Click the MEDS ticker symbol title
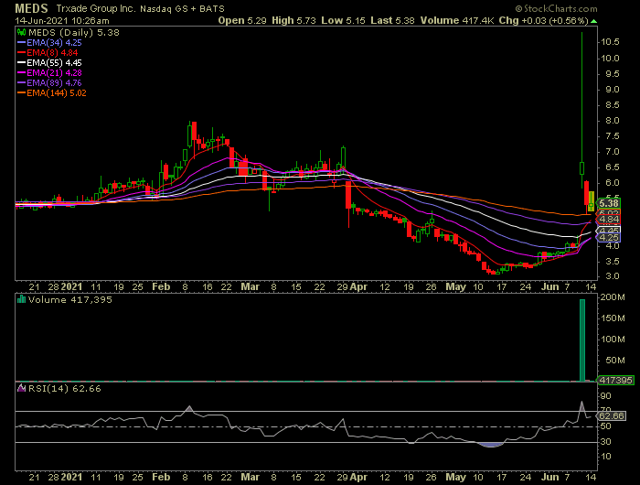 pos(31,8)
